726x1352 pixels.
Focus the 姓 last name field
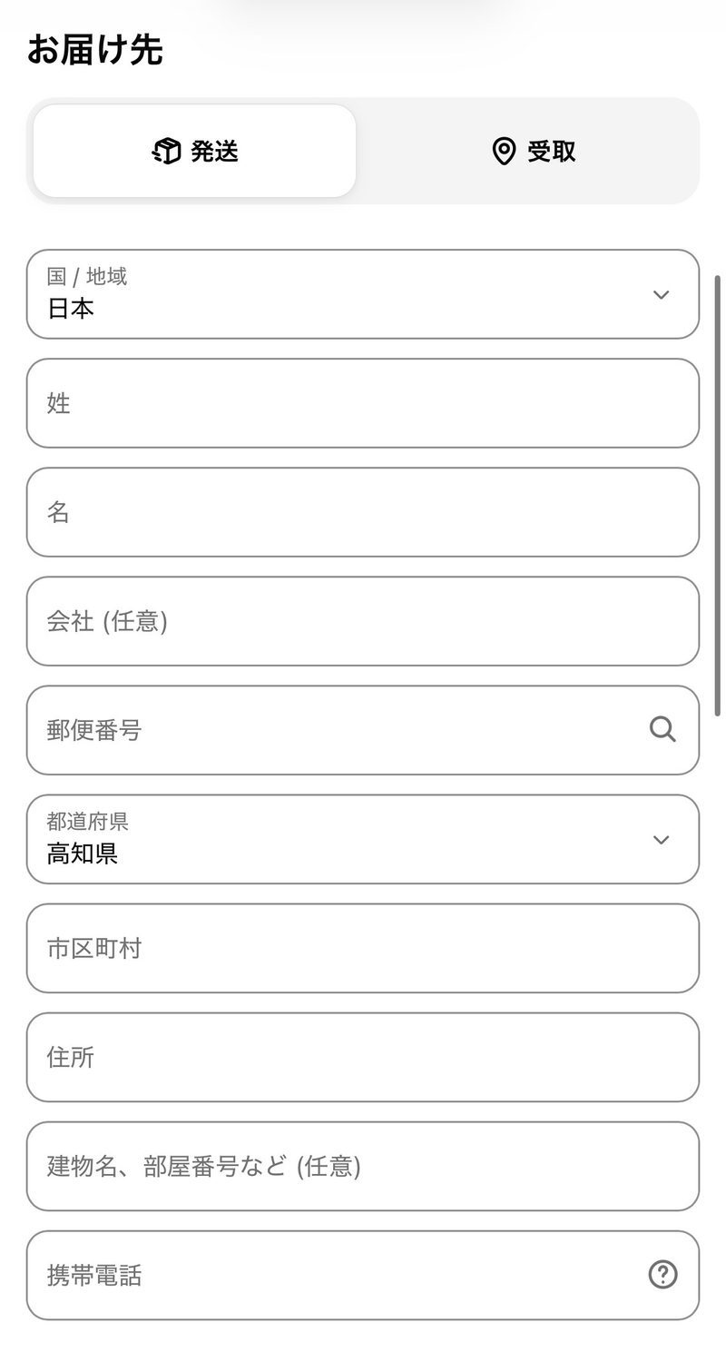[363, 403]
